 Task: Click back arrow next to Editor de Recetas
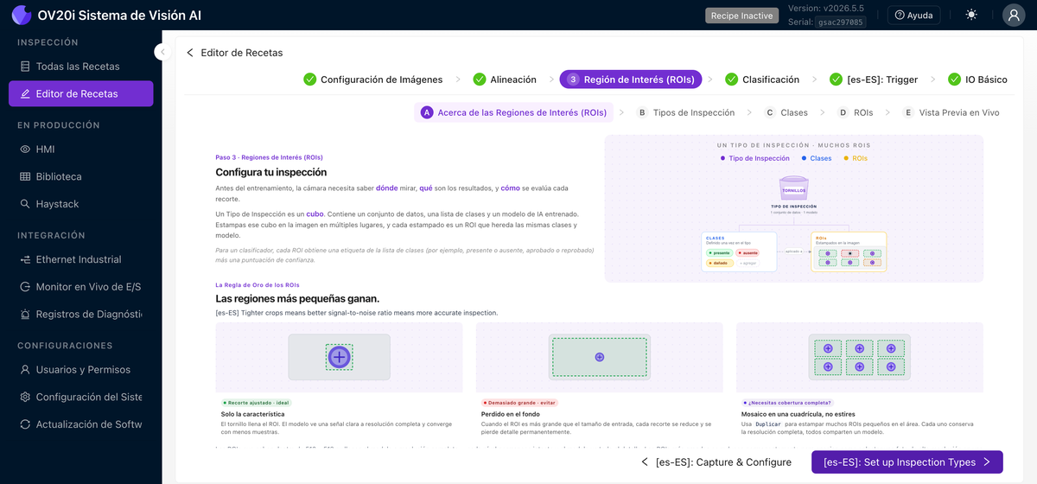[x=190, y=53]
